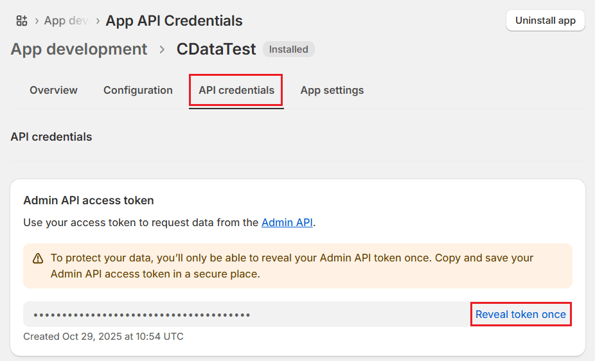Viewport: 595px width, 361px height.
Task: Go back to App development heading link
Action: tap(79, 49)
